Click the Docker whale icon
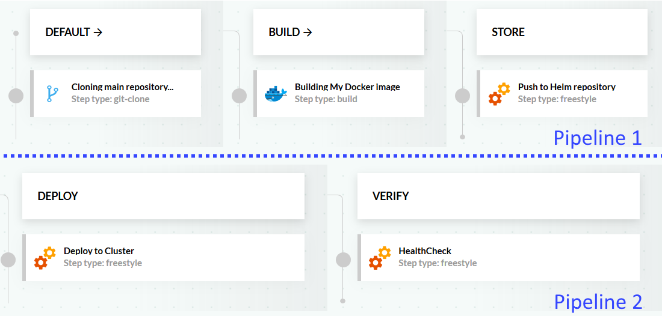The image size is (662, 316). (x=276, y=94)
